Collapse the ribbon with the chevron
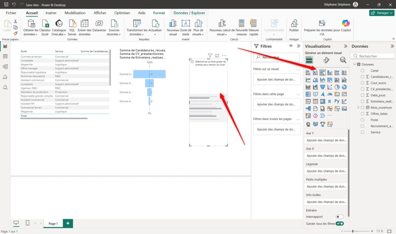The image size is (396, 234). 393,39
